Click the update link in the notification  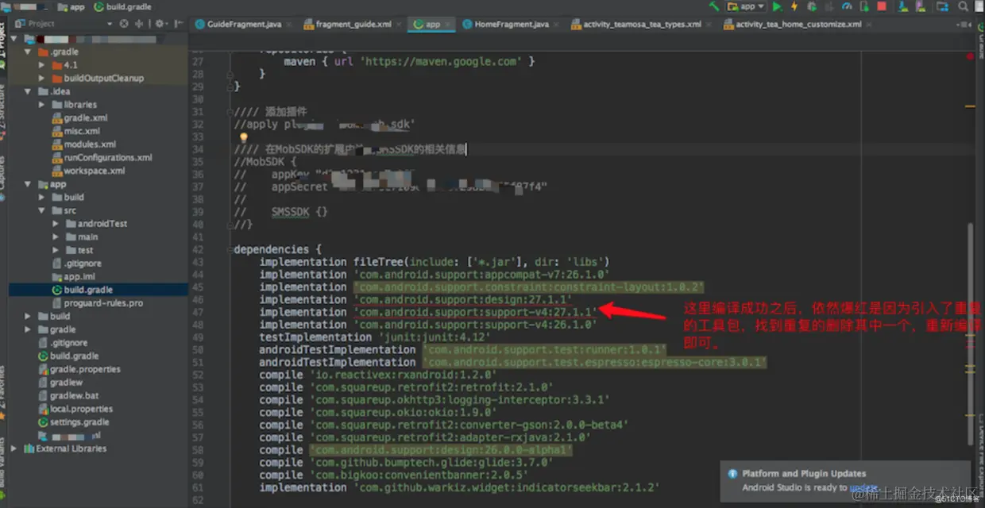tap(863, 487)
